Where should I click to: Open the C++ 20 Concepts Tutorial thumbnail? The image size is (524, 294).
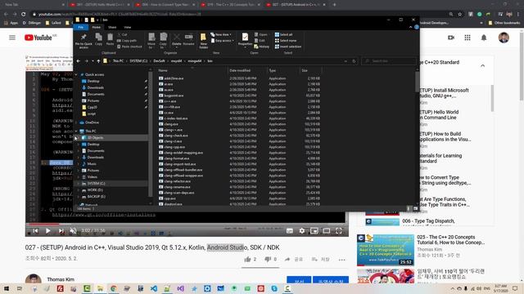[386, 249]
